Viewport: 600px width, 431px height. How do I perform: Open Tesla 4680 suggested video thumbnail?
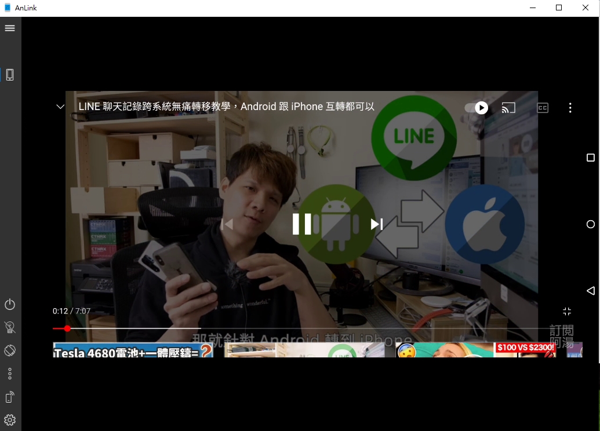[133, 350]
